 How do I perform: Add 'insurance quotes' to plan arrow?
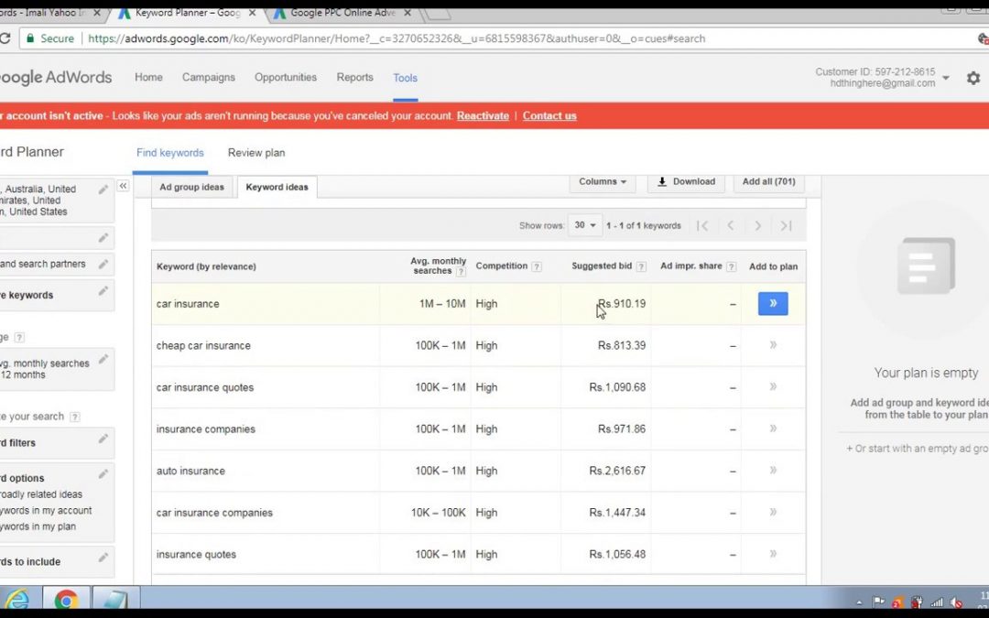tap(773, 554)
